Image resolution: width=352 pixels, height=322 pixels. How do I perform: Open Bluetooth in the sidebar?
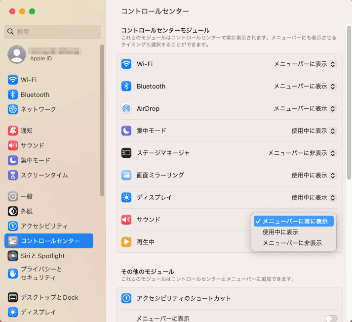[x=49, y=94]
